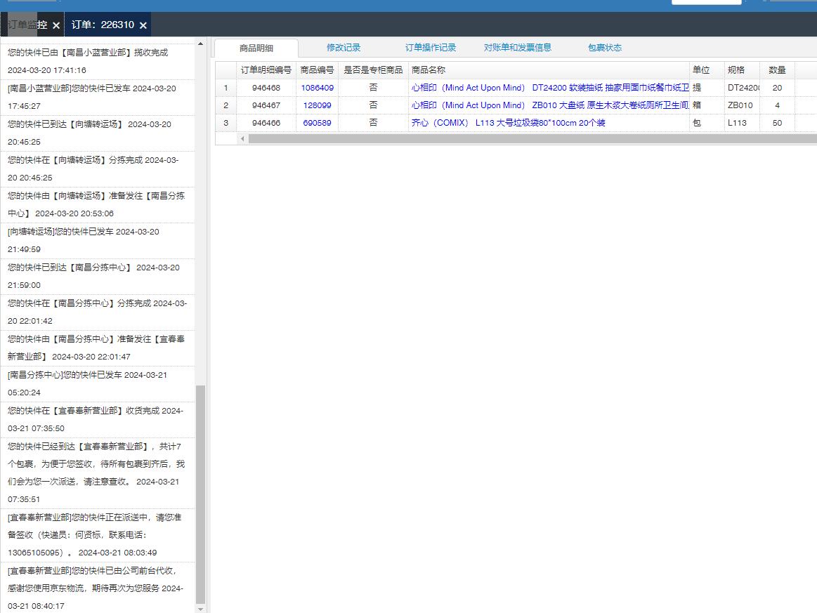This screenshot has width=817, height=613.
Task: Click the 否 cell in row 946467
Action: 373,106
